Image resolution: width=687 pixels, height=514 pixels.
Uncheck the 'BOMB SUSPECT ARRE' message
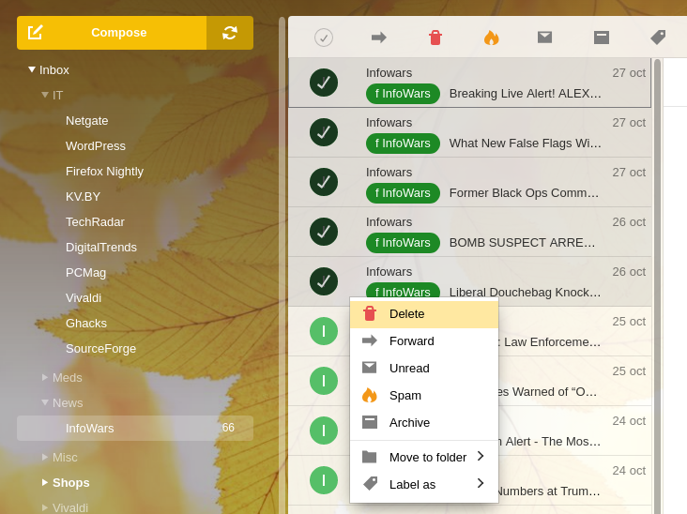point(324,232)
